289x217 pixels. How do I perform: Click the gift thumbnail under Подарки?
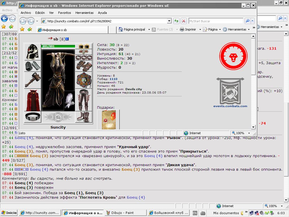coord(108,120)
